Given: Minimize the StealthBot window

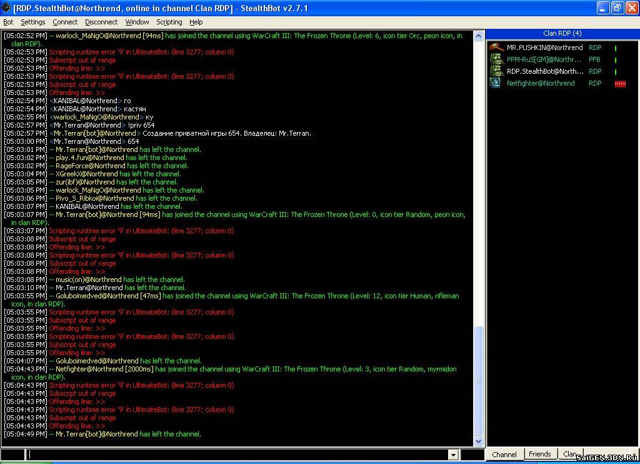Looking at the screenshot, I should (603, 8).
